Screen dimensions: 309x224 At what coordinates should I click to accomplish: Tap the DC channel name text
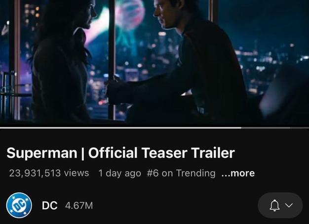(49, 205)
